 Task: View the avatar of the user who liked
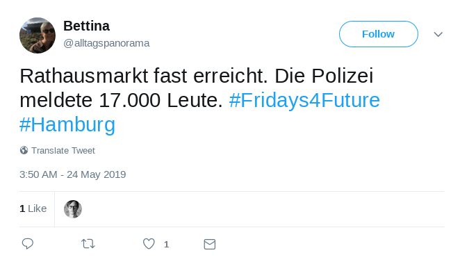[73, 209]
